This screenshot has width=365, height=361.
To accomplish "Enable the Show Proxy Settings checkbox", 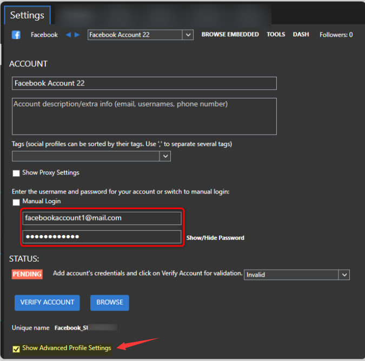I will 16,173.
